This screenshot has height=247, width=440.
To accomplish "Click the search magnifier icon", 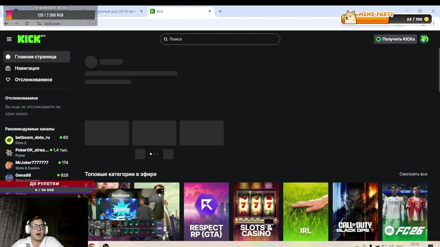I will pyautogui.click(x=165, y=39).
